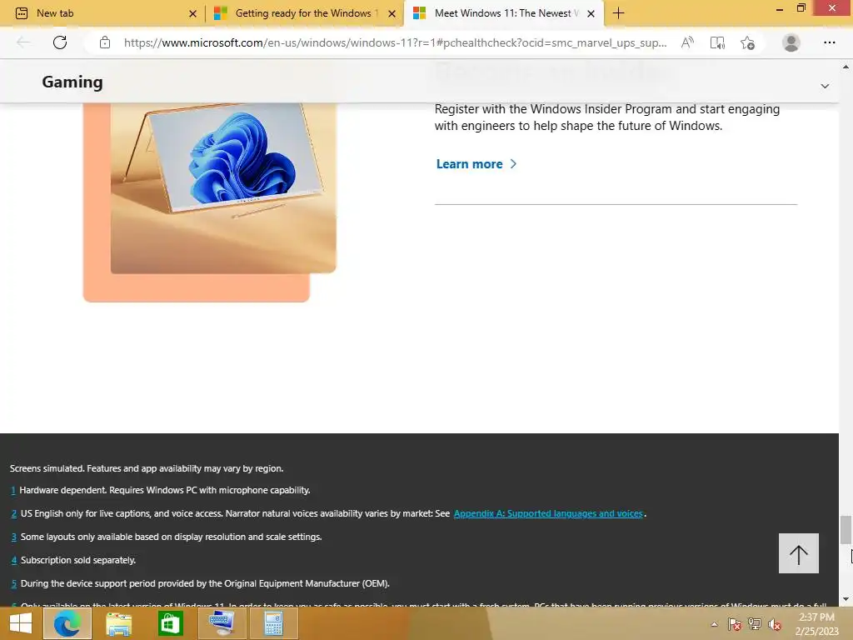853x640 pixels.
Task: Click the vertical scrollbar thumb
Action: click(846, 529)
